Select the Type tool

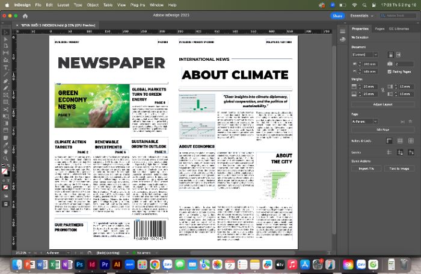pos(5,67)
